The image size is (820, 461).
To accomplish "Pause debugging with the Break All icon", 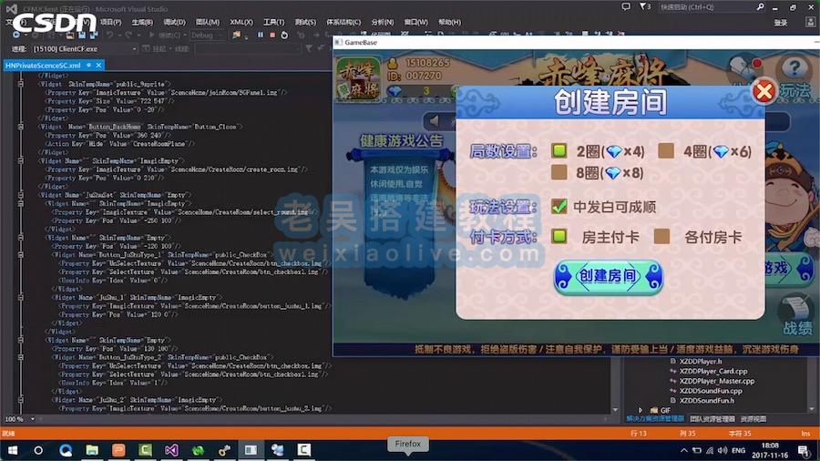I will [x=261, y=35].
